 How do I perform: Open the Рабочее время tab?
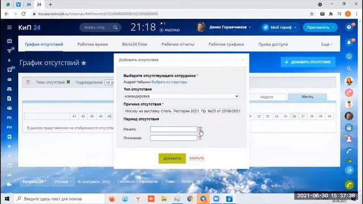point(92,44)
